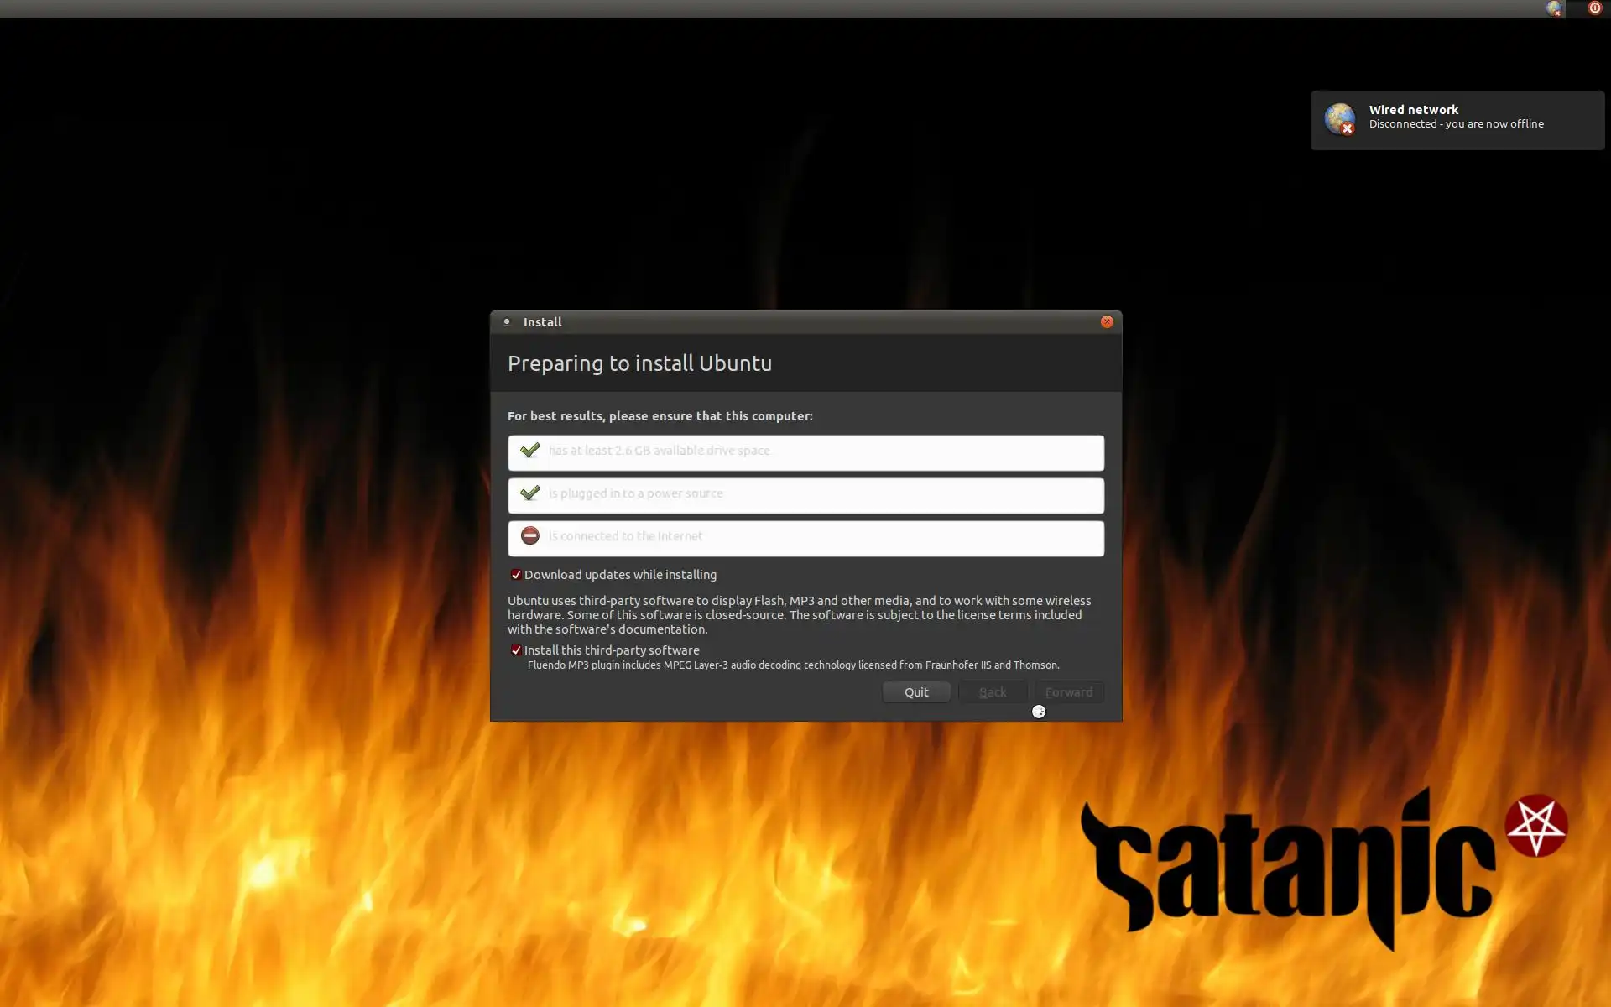
Task: Close the Install window
Action: 1107,321
